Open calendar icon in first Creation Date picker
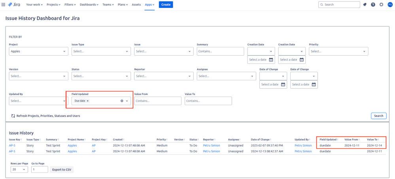This screenshot has height=179, width=395. coord(271,60)
